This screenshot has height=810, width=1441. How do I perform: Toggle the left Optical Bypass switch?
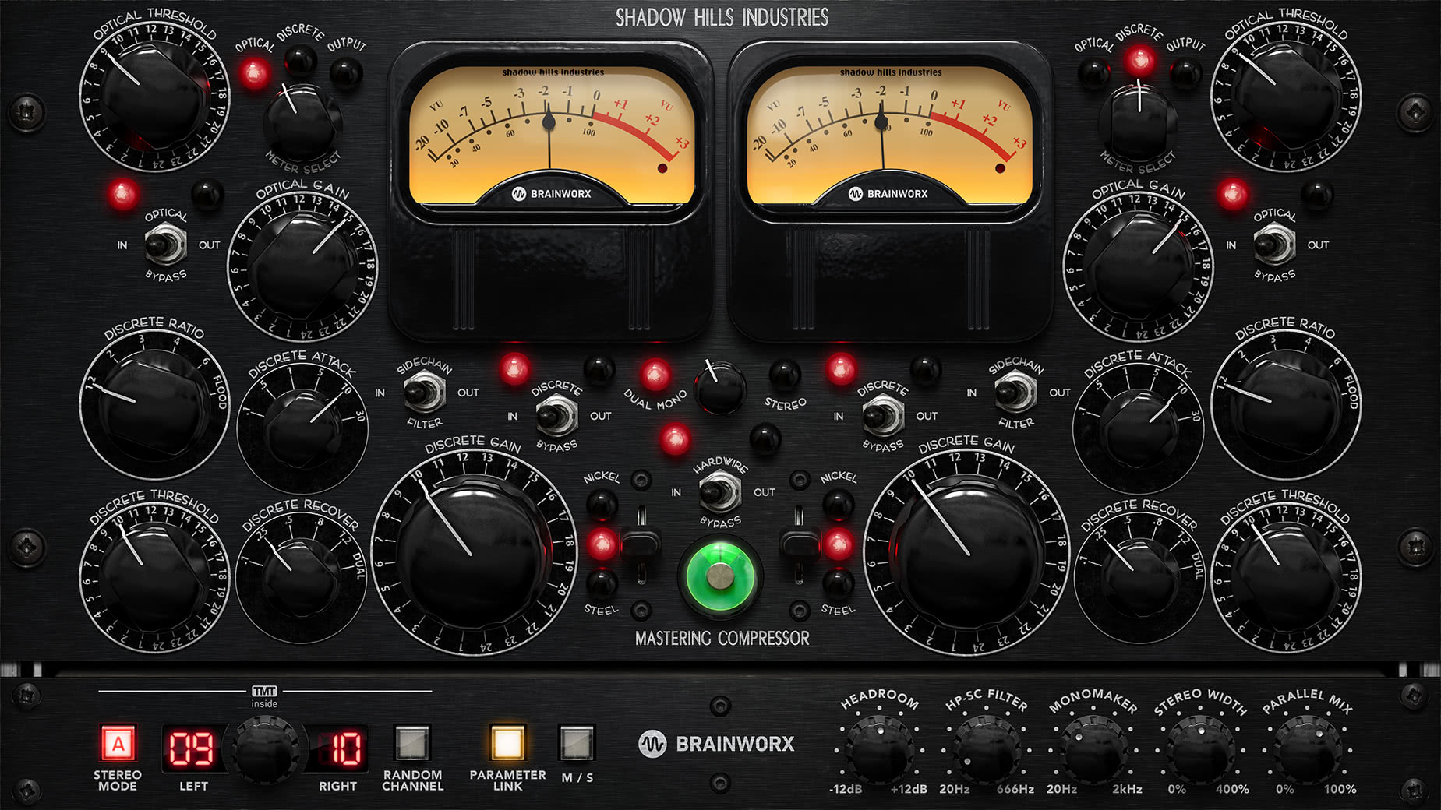165,245
